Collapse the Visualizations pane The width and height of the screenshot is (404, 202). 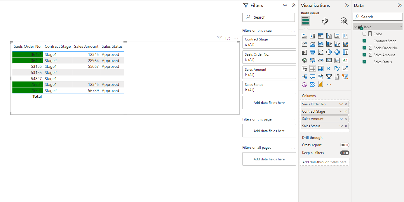pos(347,5)
